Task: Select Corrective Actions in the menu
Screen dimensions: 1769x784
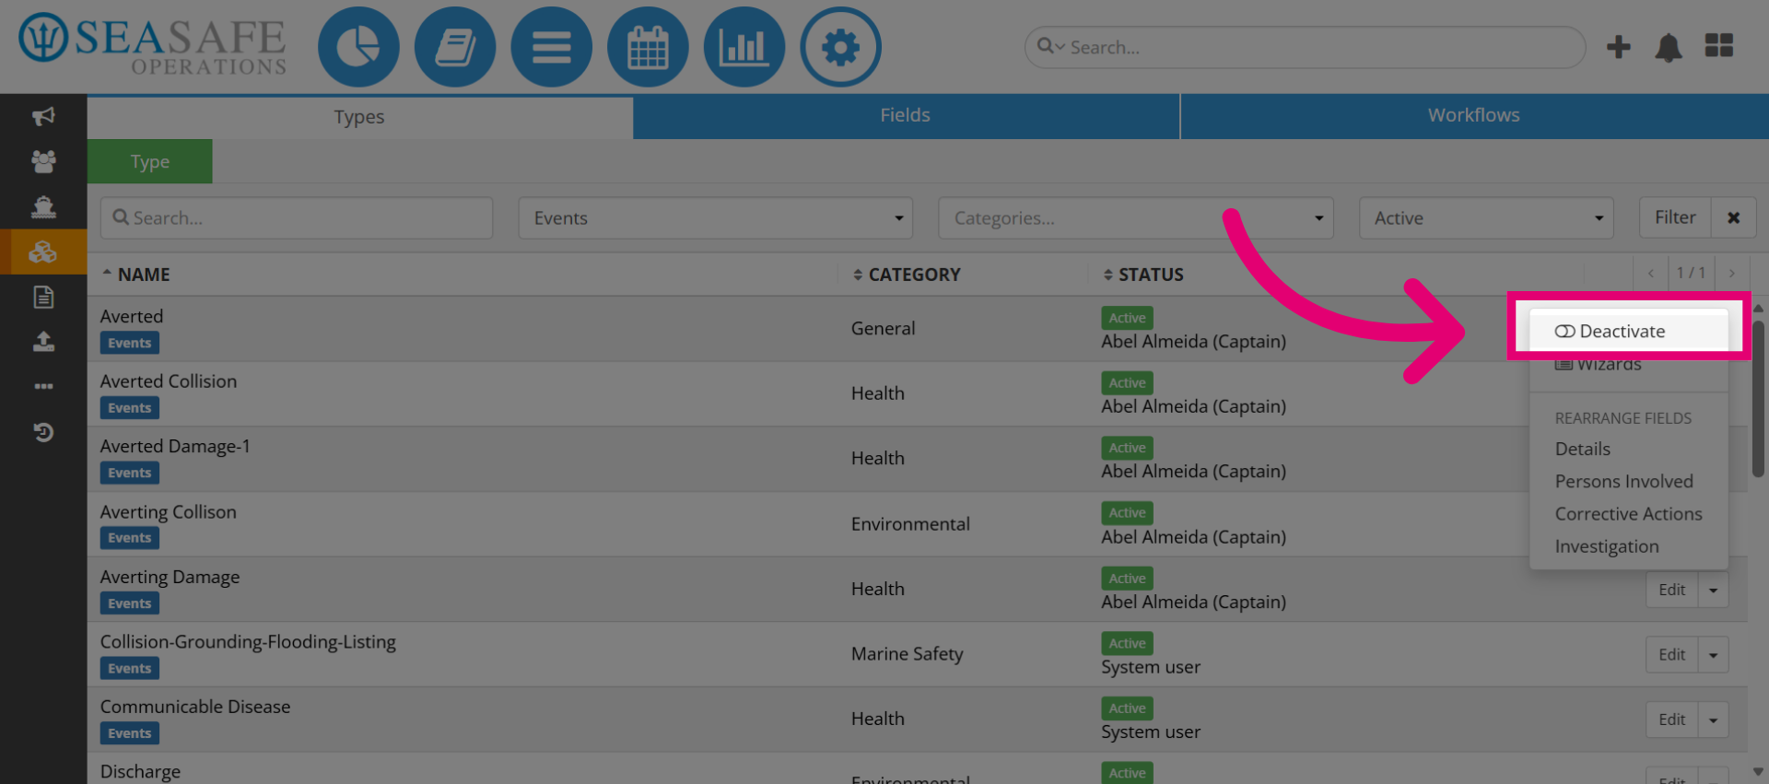Action: pos(1628,514)
